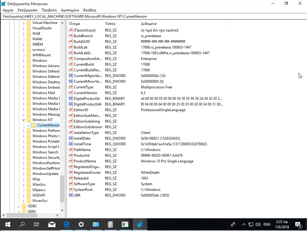Click the tree horizontal scrollbar left arrow
Image resolution: width=307 pixels, height=231 pixels.
click(x=4, y=215)
